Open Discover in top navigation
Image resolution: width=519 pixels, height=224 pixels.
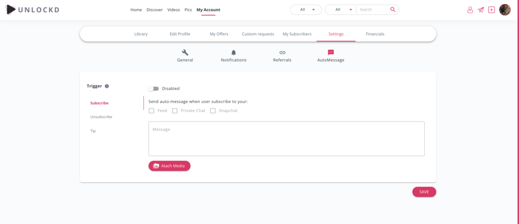click(x=155, y=10)
